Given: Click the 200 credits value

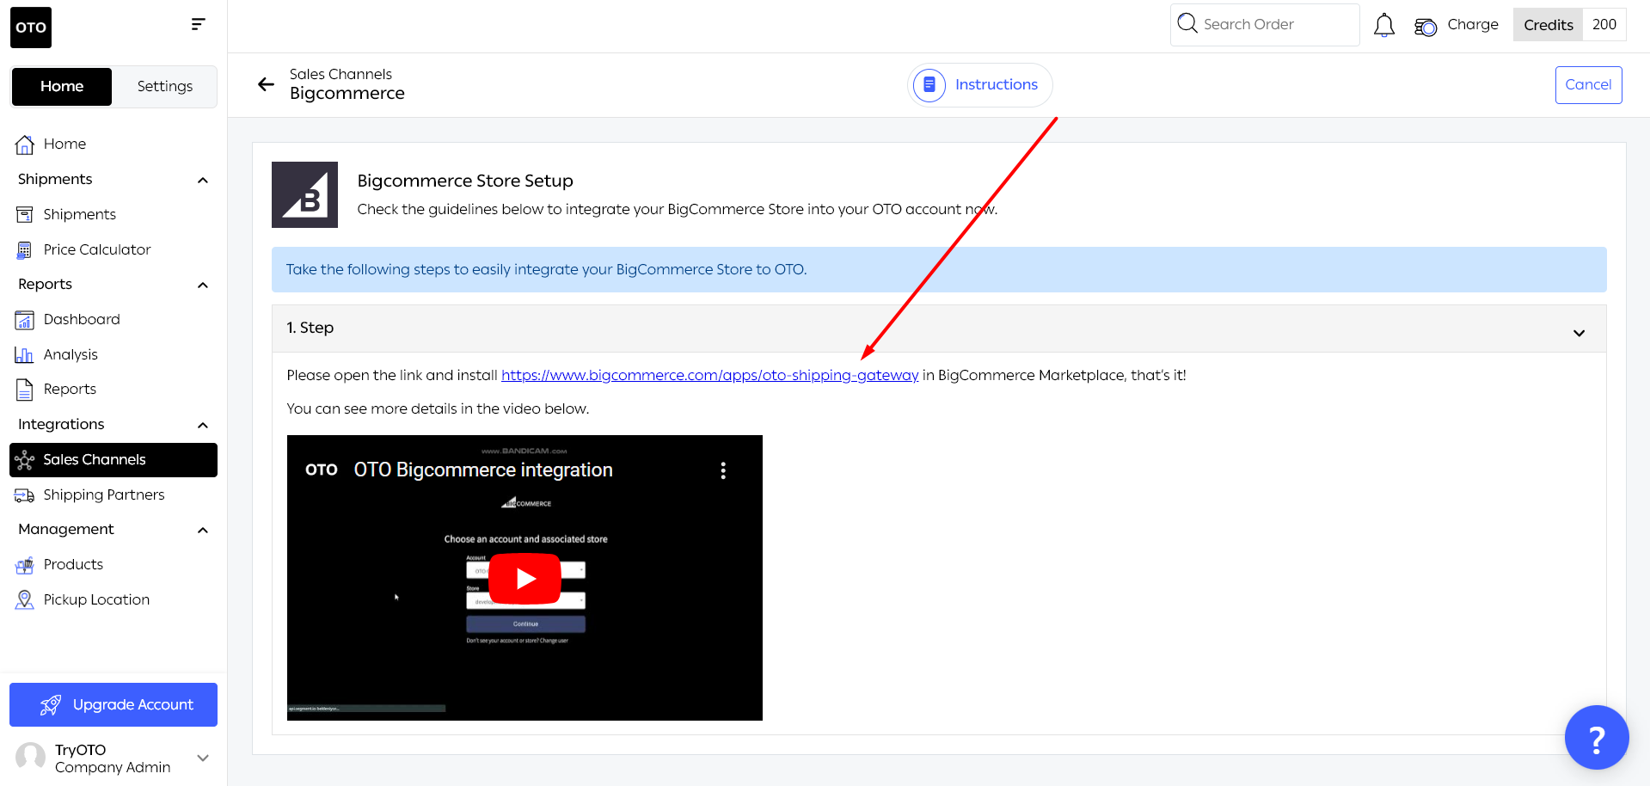Looking at the screenshot, I should coord(1604,25).
